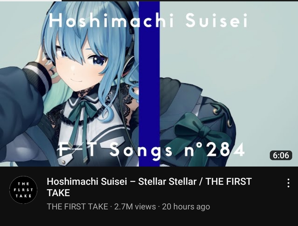Play the Hoshimachi Suisei video thumbnail
Image resolution: width=298 pixels, height=226 pixels.
(x=149, y=84)
